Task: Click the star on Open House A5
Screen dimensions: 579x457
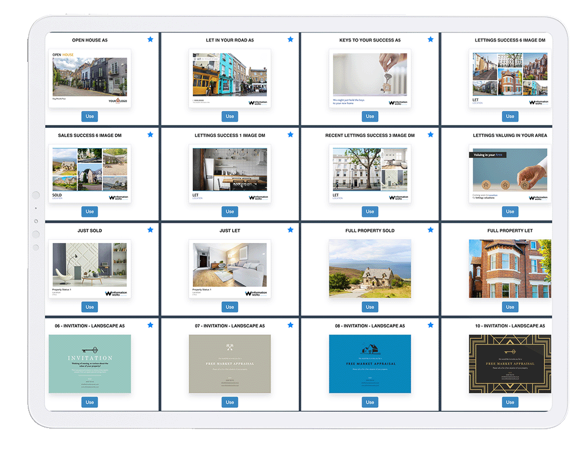Action: pos(150,39)
